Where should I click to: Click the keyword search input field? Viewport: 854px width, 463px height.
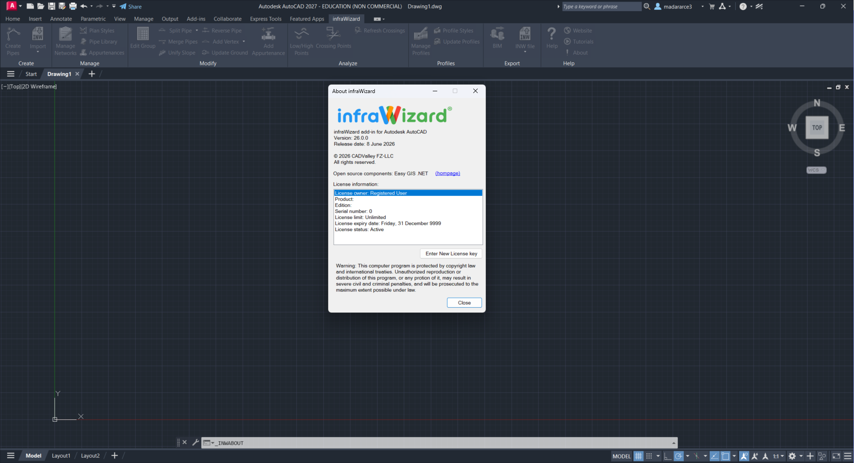point(601,7)
